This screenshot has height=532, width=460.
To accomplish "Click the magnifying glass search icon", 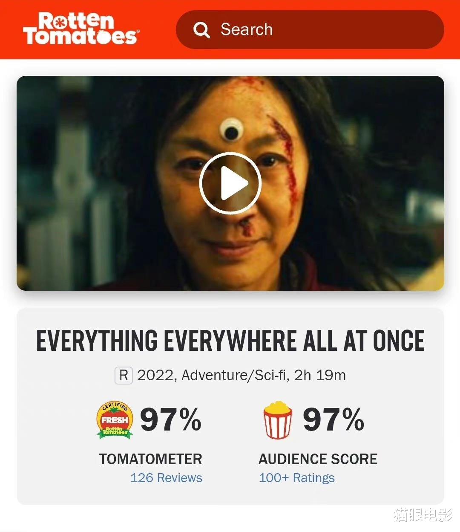I will (201, 30).
